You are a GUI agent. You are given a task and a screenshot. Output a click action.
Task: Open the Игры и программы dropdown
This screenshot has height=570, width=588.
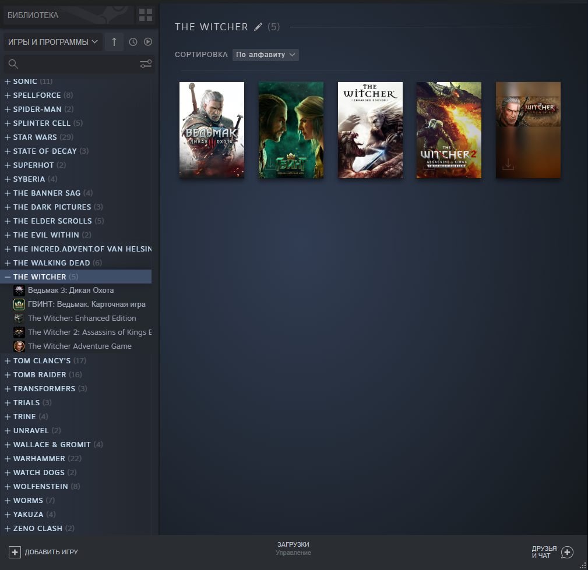[53, 42]
